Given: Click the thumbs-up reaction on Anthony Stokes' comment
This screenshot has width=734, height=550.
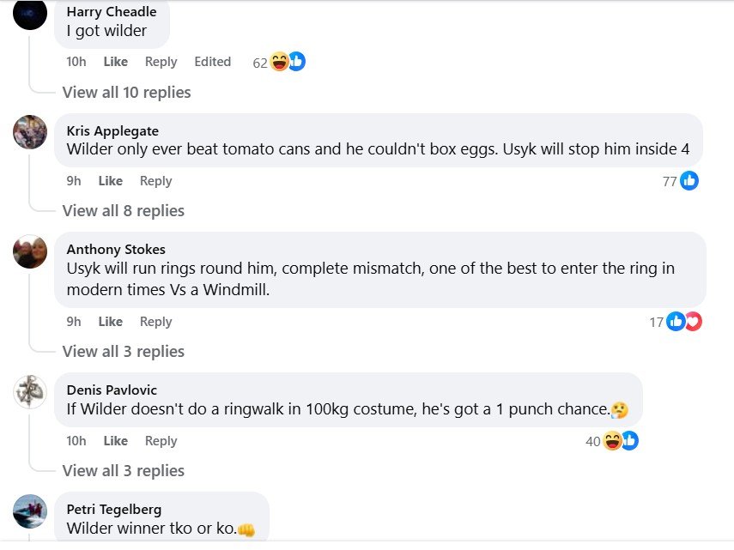Looking at the screenshot, I should coord(676,322).
